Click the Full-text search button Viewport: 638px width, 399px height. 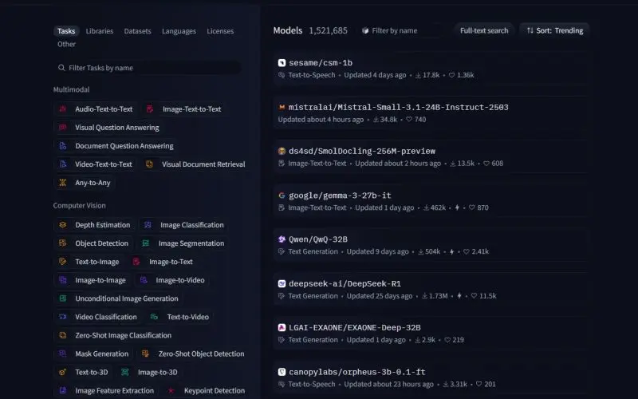coord(484,30)
